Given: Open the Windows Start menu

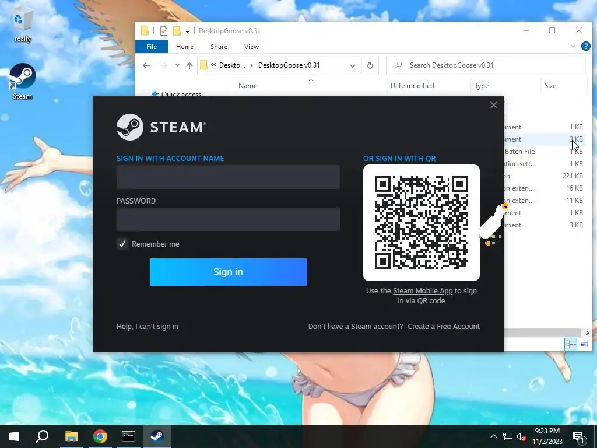Looking at the screenshot, I should [14, 436].
